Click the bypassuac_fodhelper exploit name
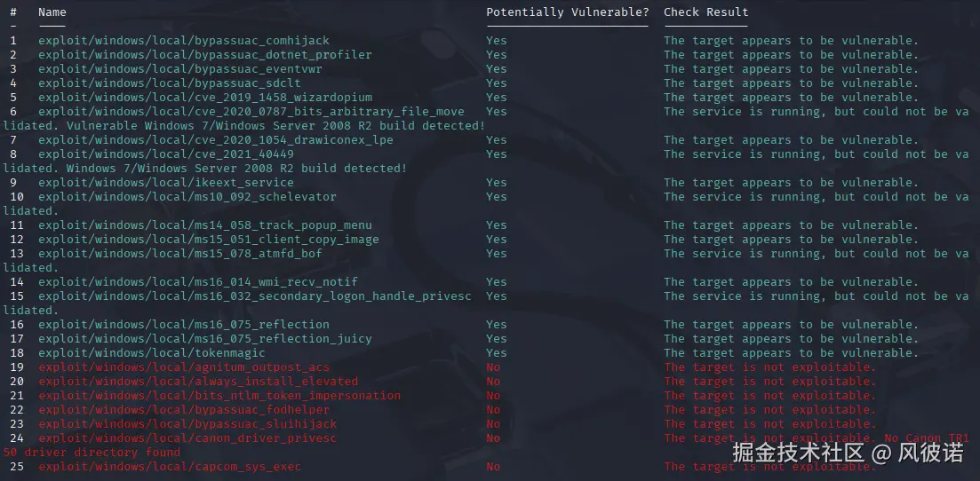This screenshot has height=481, width=980. coord(184,410)
